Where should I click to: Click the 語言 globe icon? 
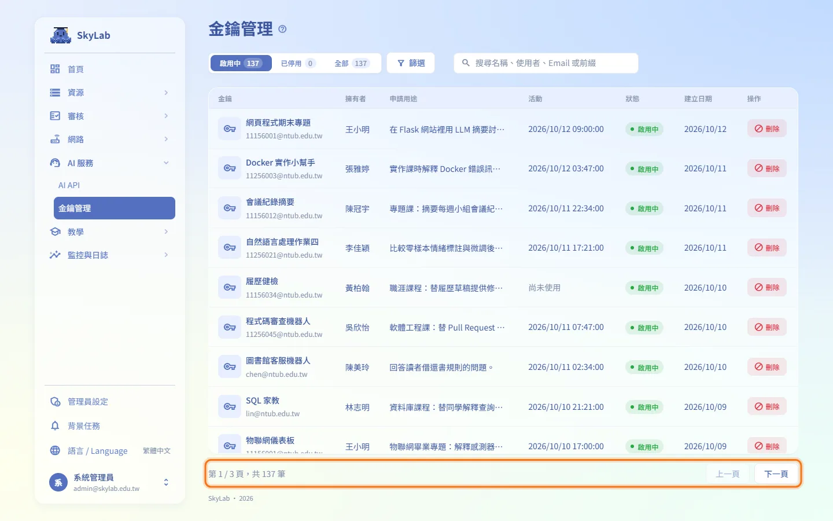tap(55, 450)
